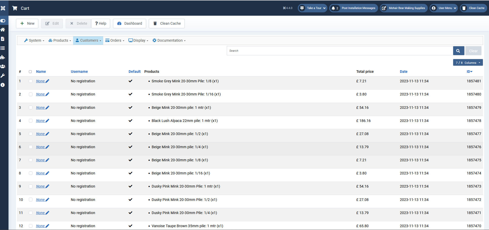Image resolution: width=489 pixels, height=230 pixels.
Task: Open the 7 / 8 Columns dropdown
Action: point(468,63)
